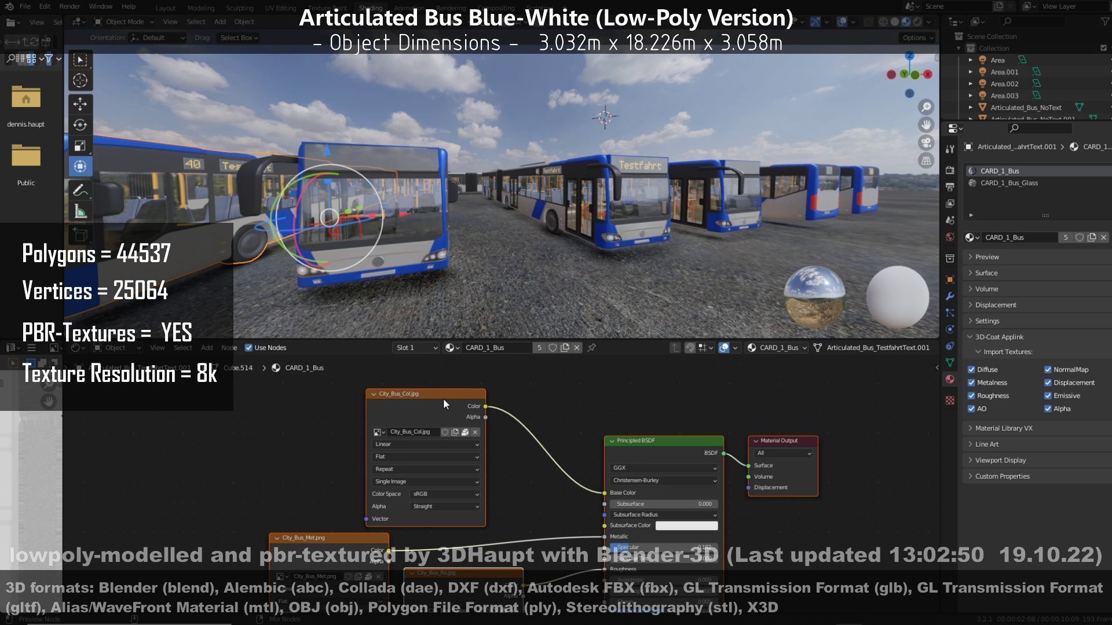
Task: Uncheck the Alpha import texture option
Action: pos(1048,409)
